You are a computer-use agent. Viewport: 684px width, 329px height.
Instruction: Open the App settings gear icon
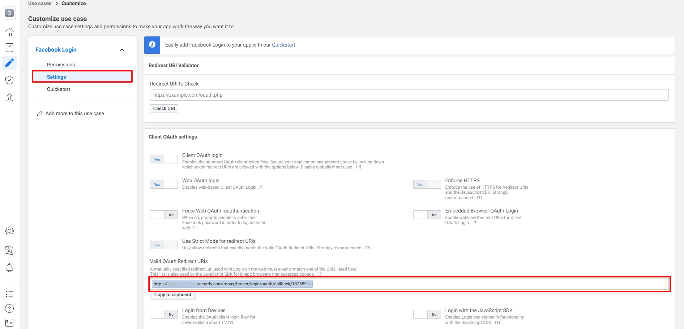tap(9, 231)
